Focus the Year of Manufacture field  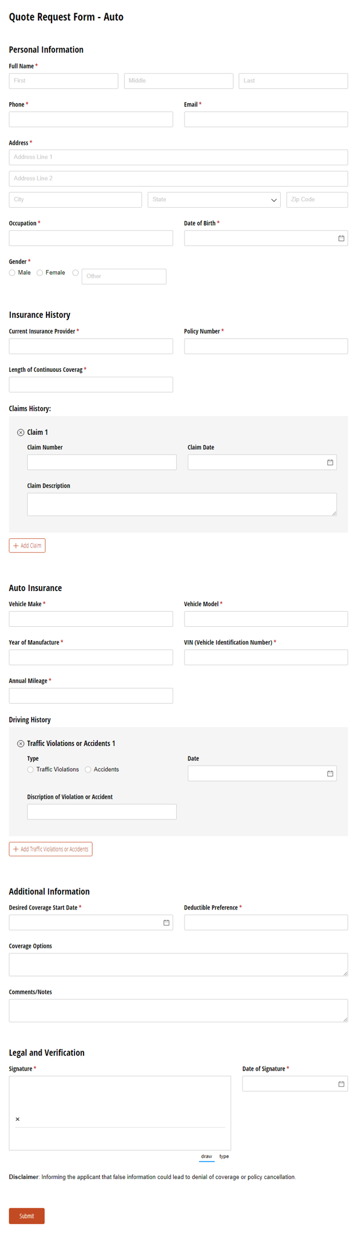point(91,658)
